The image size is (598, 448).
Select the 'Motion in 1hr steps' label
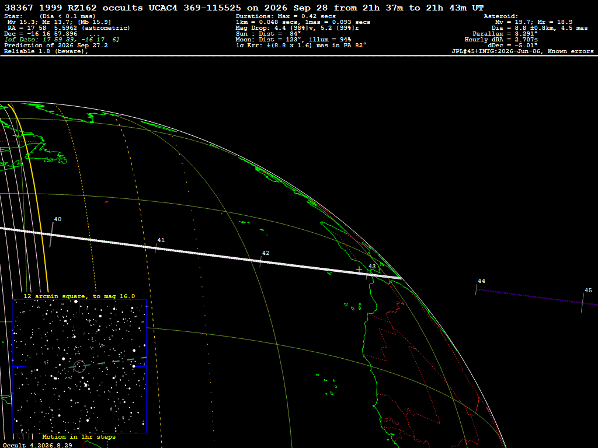(x=79, y=437)
